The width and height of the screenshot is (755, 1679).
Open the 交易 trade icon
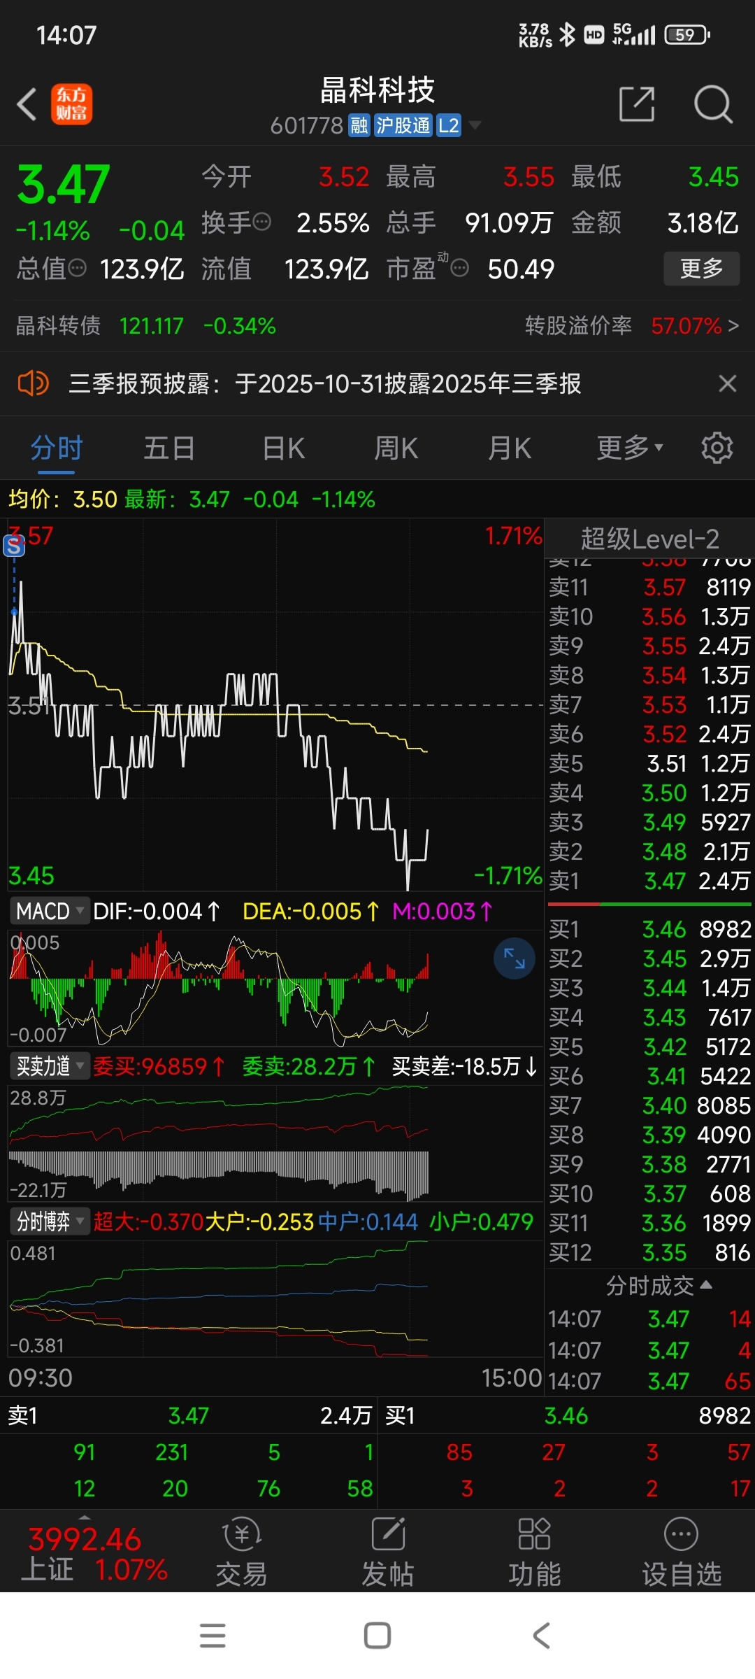[241, 1552]
